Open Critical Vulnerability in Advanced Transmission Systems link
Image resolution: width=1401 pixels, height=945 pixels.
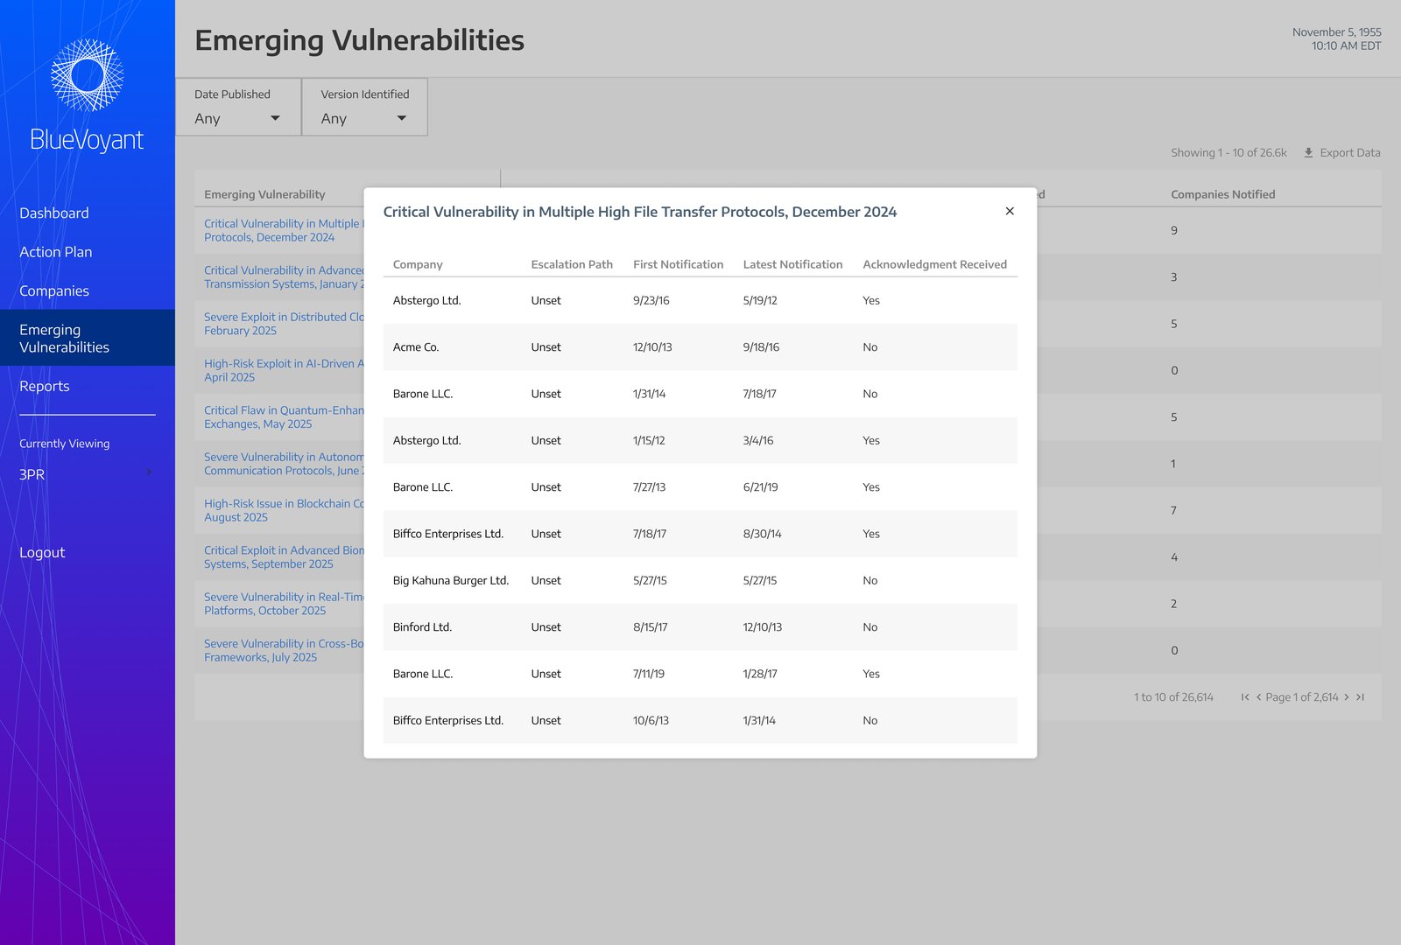(284, 277)
